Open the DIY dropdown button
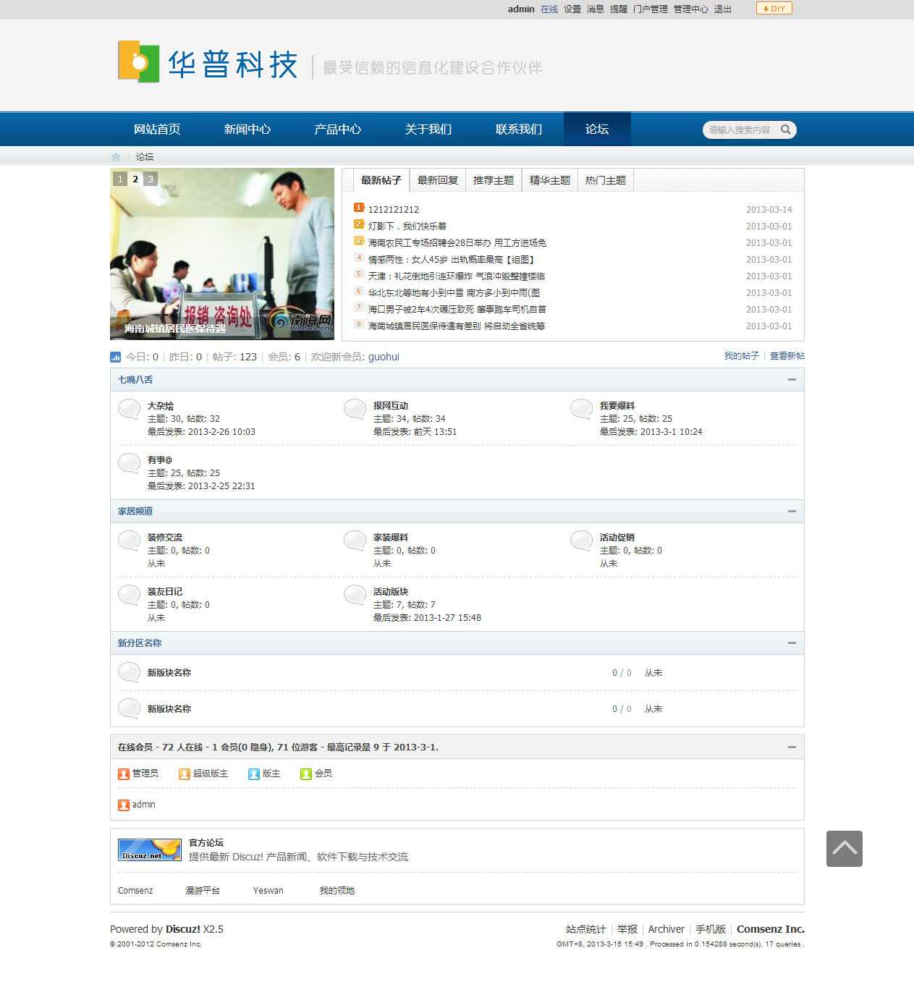Viewport: 914px width, 987px height. (x=774, y=9)
